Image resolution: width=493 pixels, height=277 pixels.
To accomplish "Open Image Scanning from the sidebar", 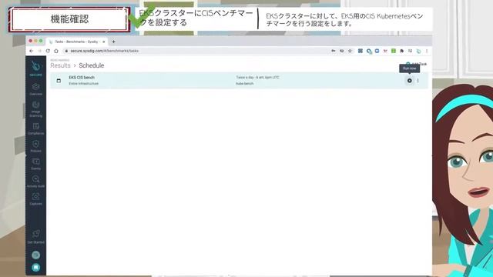I will point(35,108).
